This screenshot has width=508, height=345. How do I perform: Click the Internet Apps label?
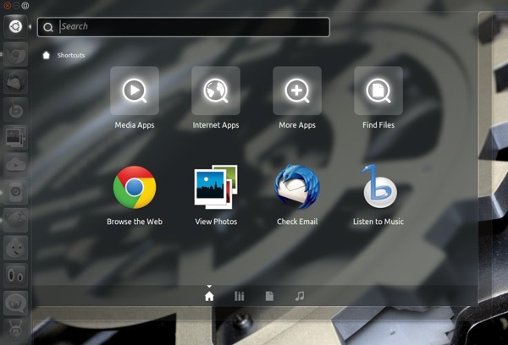(216, 125)
